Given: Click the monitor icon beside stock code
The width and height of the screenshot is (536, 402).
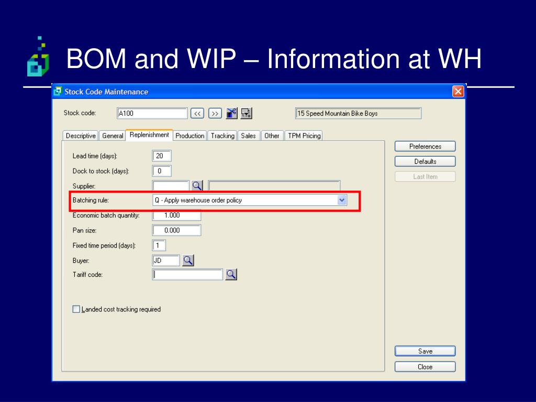Looking at the screenshot, I should click(246, 113).
